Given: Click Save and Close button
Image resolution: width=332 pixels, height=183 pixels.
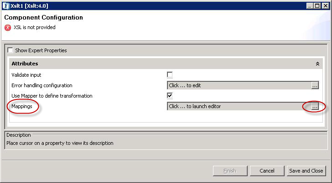Looking at the screenshot, I should [x=306, y=171].
